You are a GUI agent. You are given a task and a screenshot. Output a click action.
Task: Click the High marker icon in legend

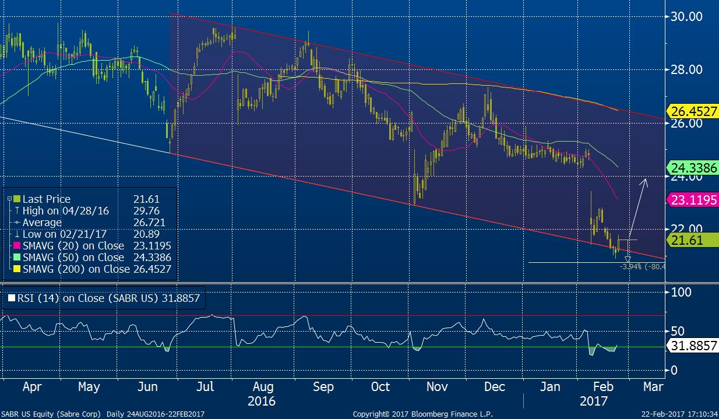[x=16, y=211]
